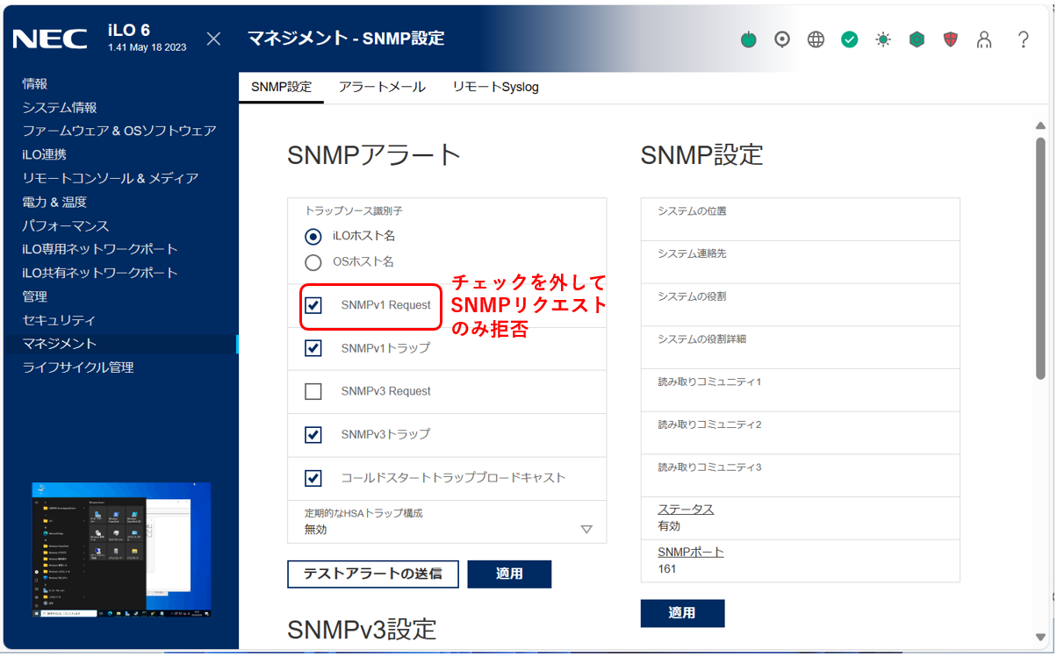1057x656 pixels.
Task: Open help question mark icon
Action: tap(1023, 39)
